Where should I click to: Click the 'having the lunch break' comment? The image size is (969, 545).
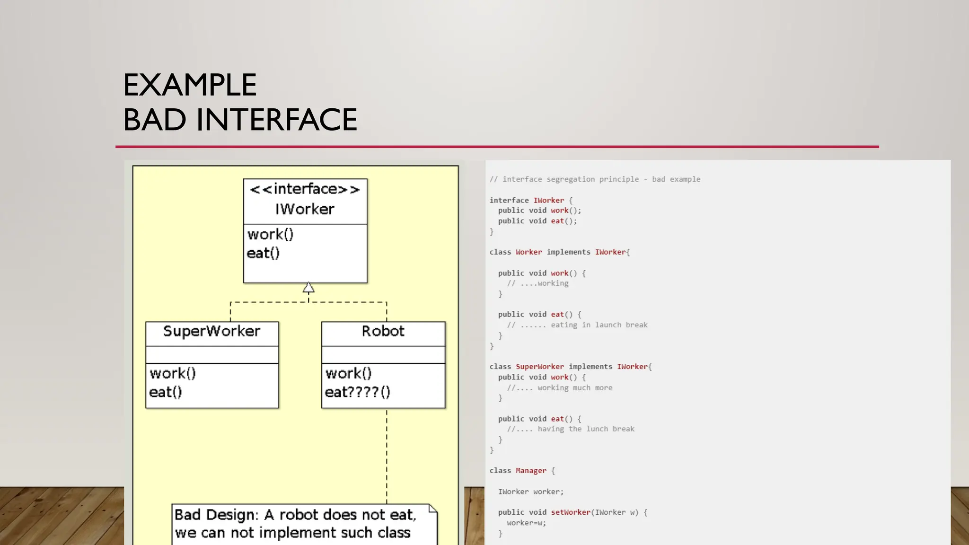click(571, 429)
